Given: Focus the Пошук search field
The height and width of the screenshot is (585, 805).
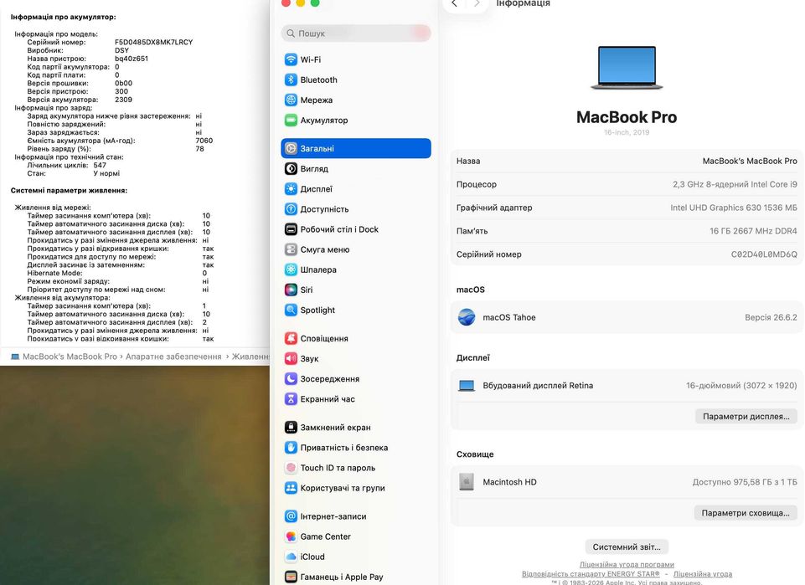Looking at the screenshot, I should (356, 33).
